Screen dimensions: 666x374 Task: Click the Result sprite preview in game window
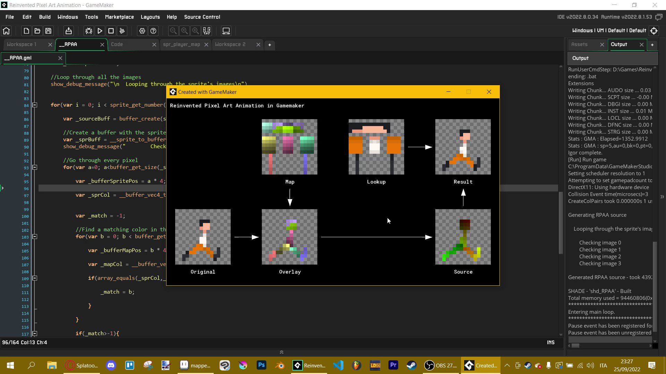463,147
